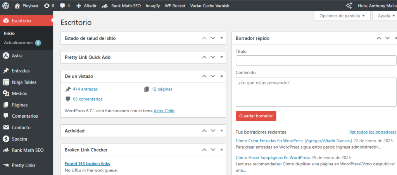
Task: Click the Ninja Tables icon in sidebar
Action: (6, 82)
